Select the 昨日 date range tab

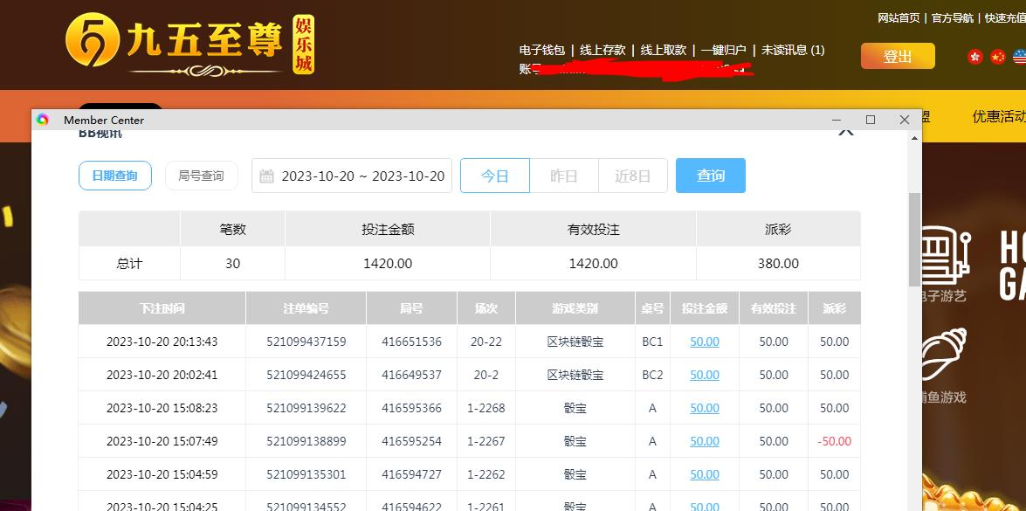pyautogui.click(x=564, y=176)
